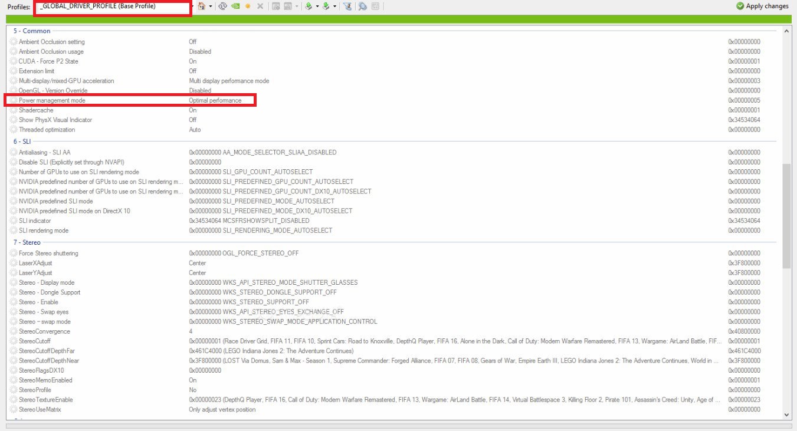Click 'WKS_STEREO_SWAP_MODE_APPLICATION_CONTROL' value
This screenshot has width=797, height=431.
pyautogui.click(x=300, y=321)
